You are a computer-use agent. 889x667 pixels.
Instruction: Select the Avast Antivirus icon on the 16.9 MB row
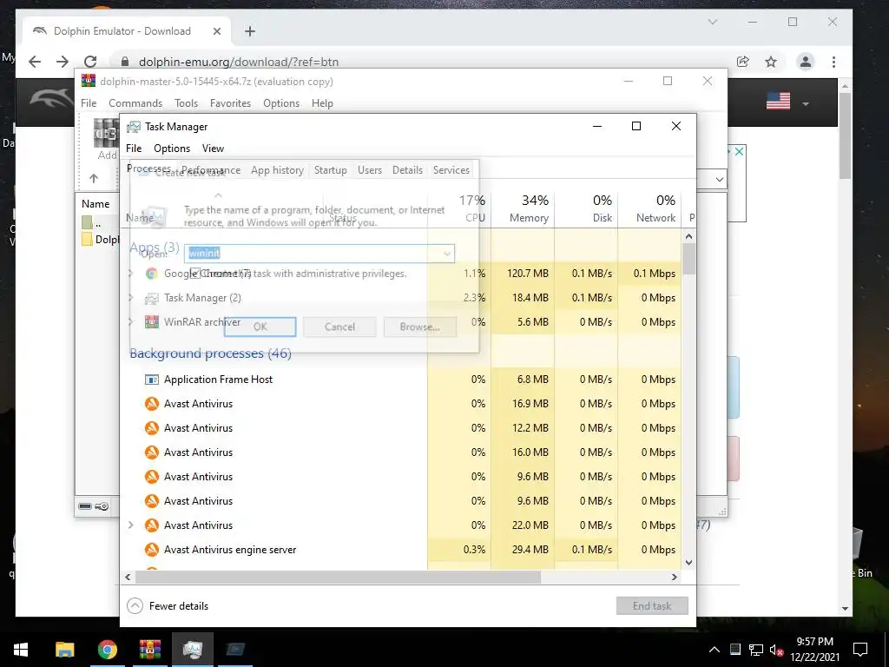151,404
